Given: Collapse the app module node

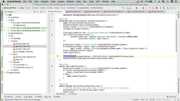Looking at the screenshot, I should (x=4, y=15).
